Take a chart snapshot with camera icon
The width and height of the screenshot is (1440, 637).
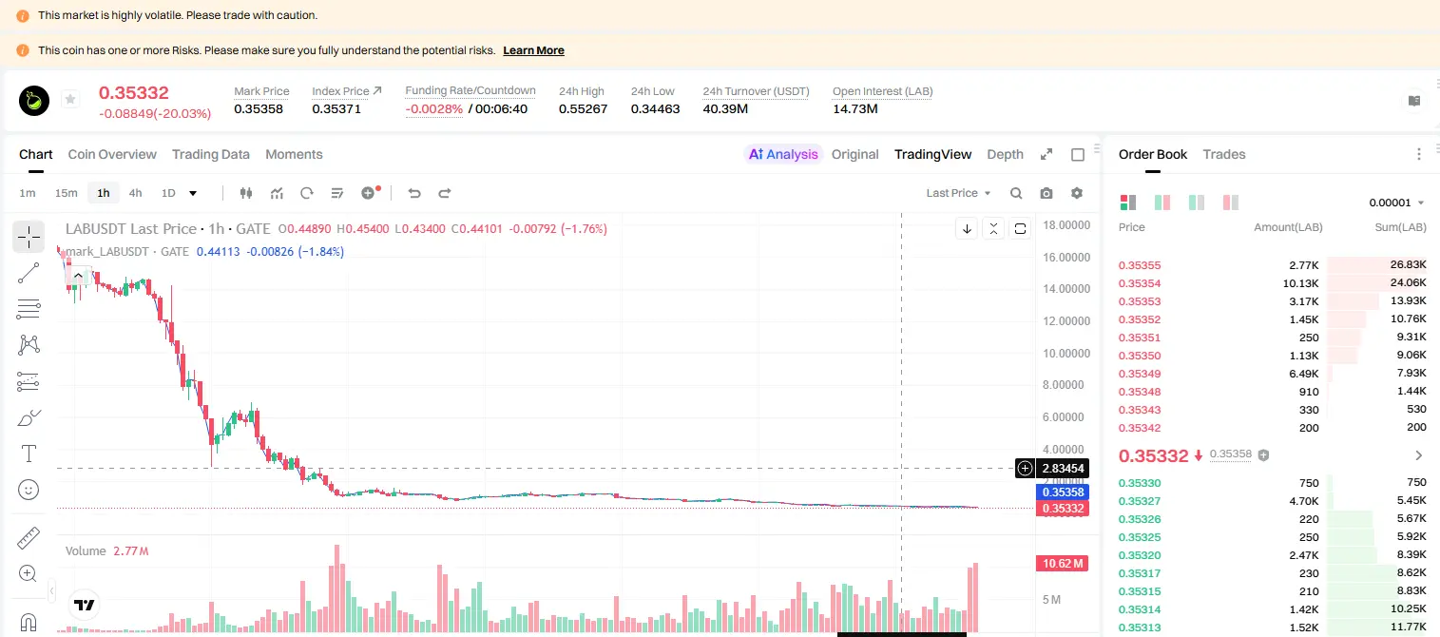1046,193
